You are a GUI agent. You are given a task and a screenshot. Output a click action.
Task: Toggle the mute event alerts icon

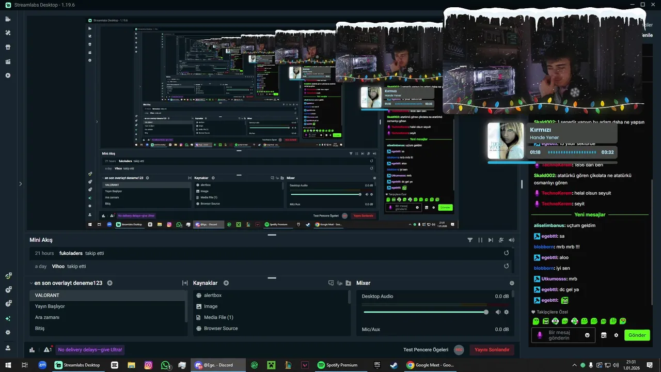(501, 240)
